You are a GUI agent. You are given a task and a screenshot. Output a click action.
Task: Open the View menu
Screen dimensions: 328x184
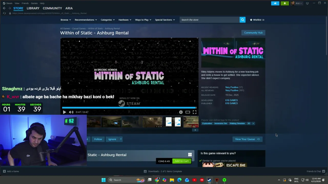coord(17,3)
